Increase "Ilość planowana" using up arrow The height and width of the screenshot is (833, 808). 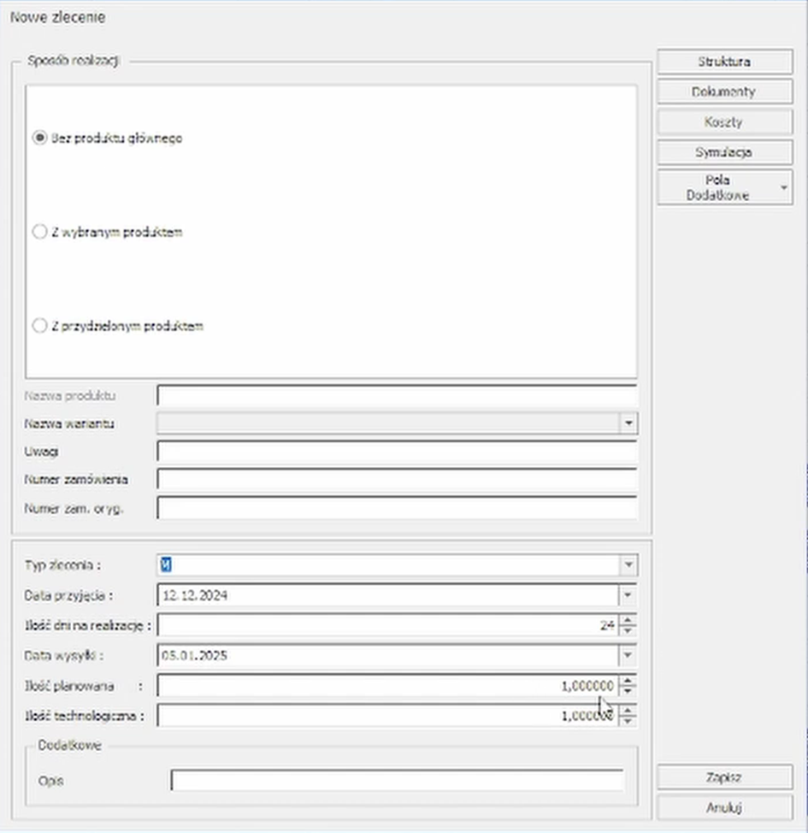tap(628, 681)
